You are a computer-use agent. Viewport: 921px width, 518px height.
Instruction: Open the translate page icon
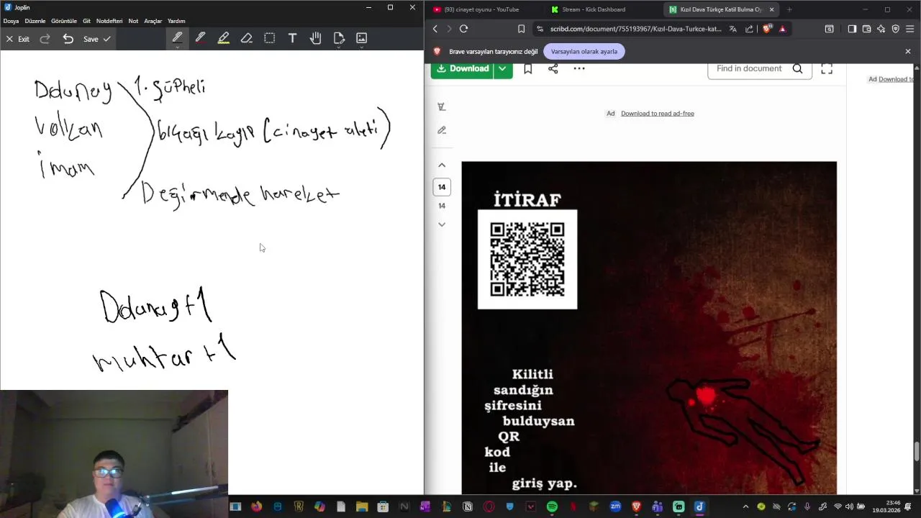tap(732, 29)
